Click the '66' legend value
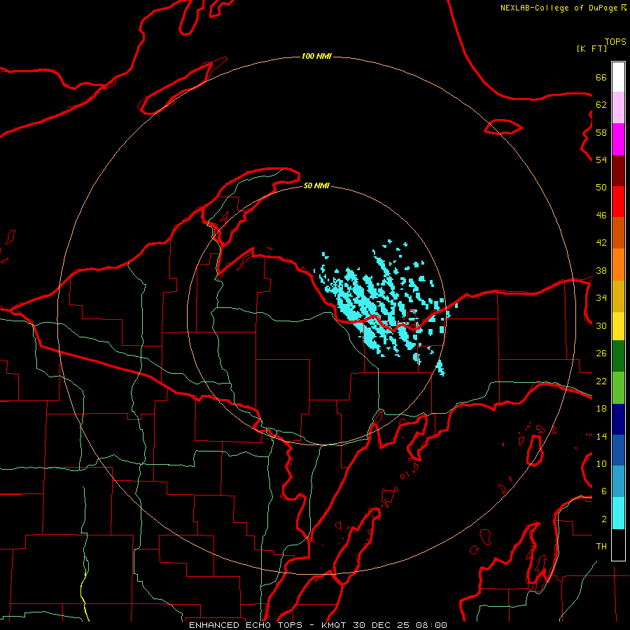630x630 pixels. click(601, 77)
